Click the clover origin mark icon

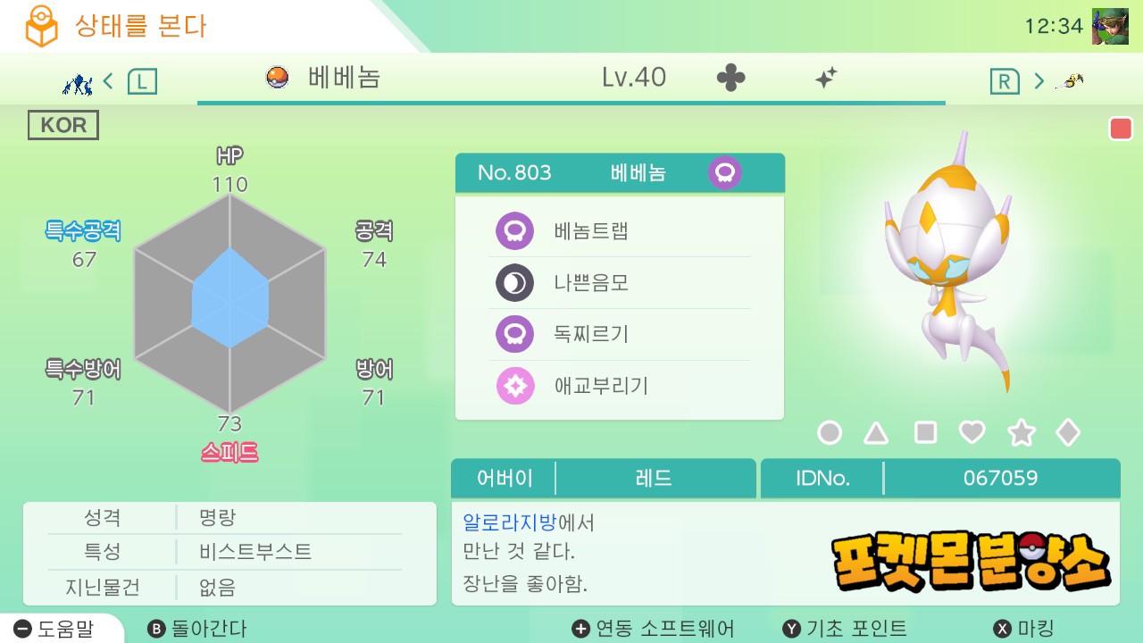pos(730,79)
